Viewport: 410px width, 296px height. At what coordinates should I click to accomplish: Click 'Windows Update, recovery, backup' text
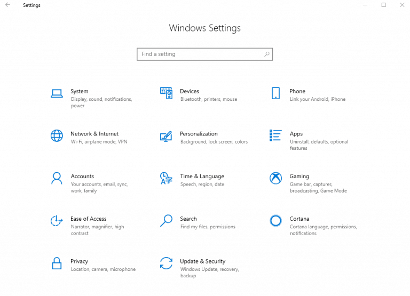(x=209, y=273)
